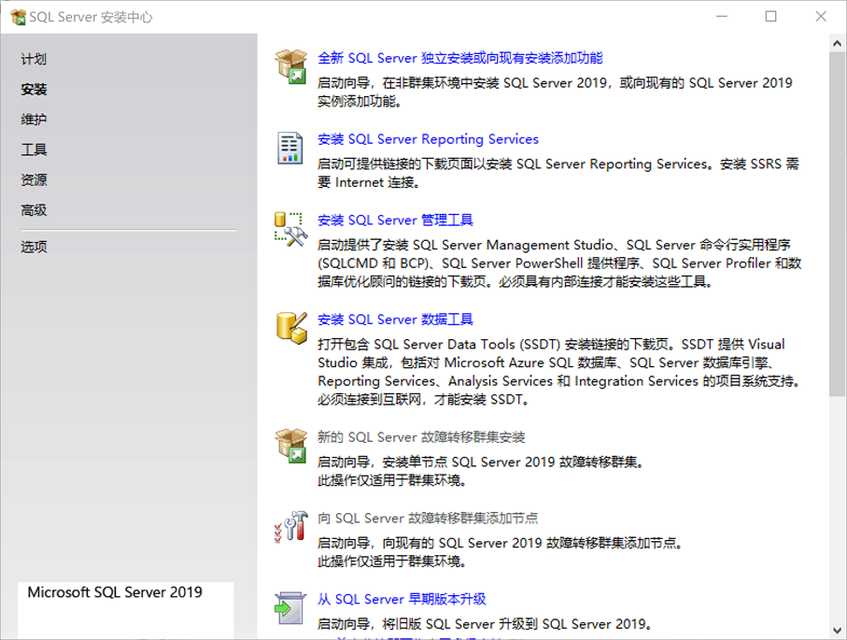Screen dimensions: 847x640
Task: Click the management tools description paragraph
Action: pos(559,263)
